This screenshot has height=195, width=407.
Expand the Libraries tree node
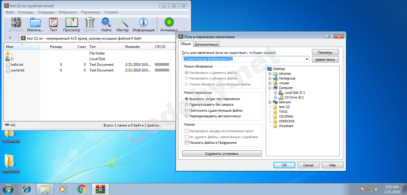click(270, 74)
